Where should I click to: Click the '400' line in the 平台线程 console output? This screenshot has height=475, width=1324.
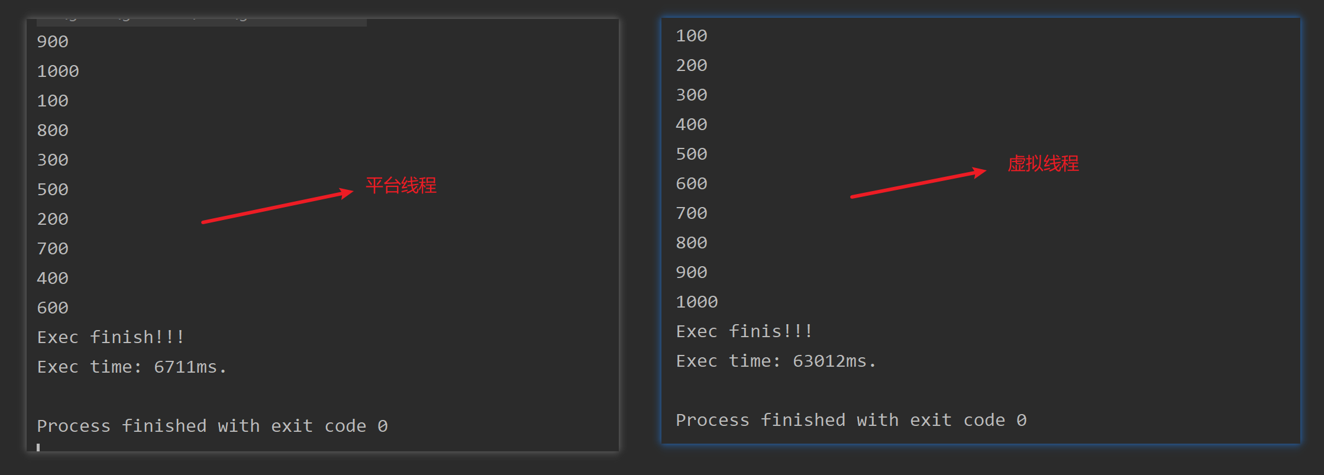tap(53, 279)
